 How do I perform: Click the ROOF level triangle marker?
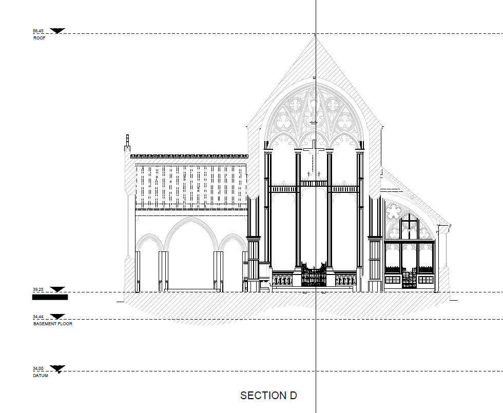(57, 31)
